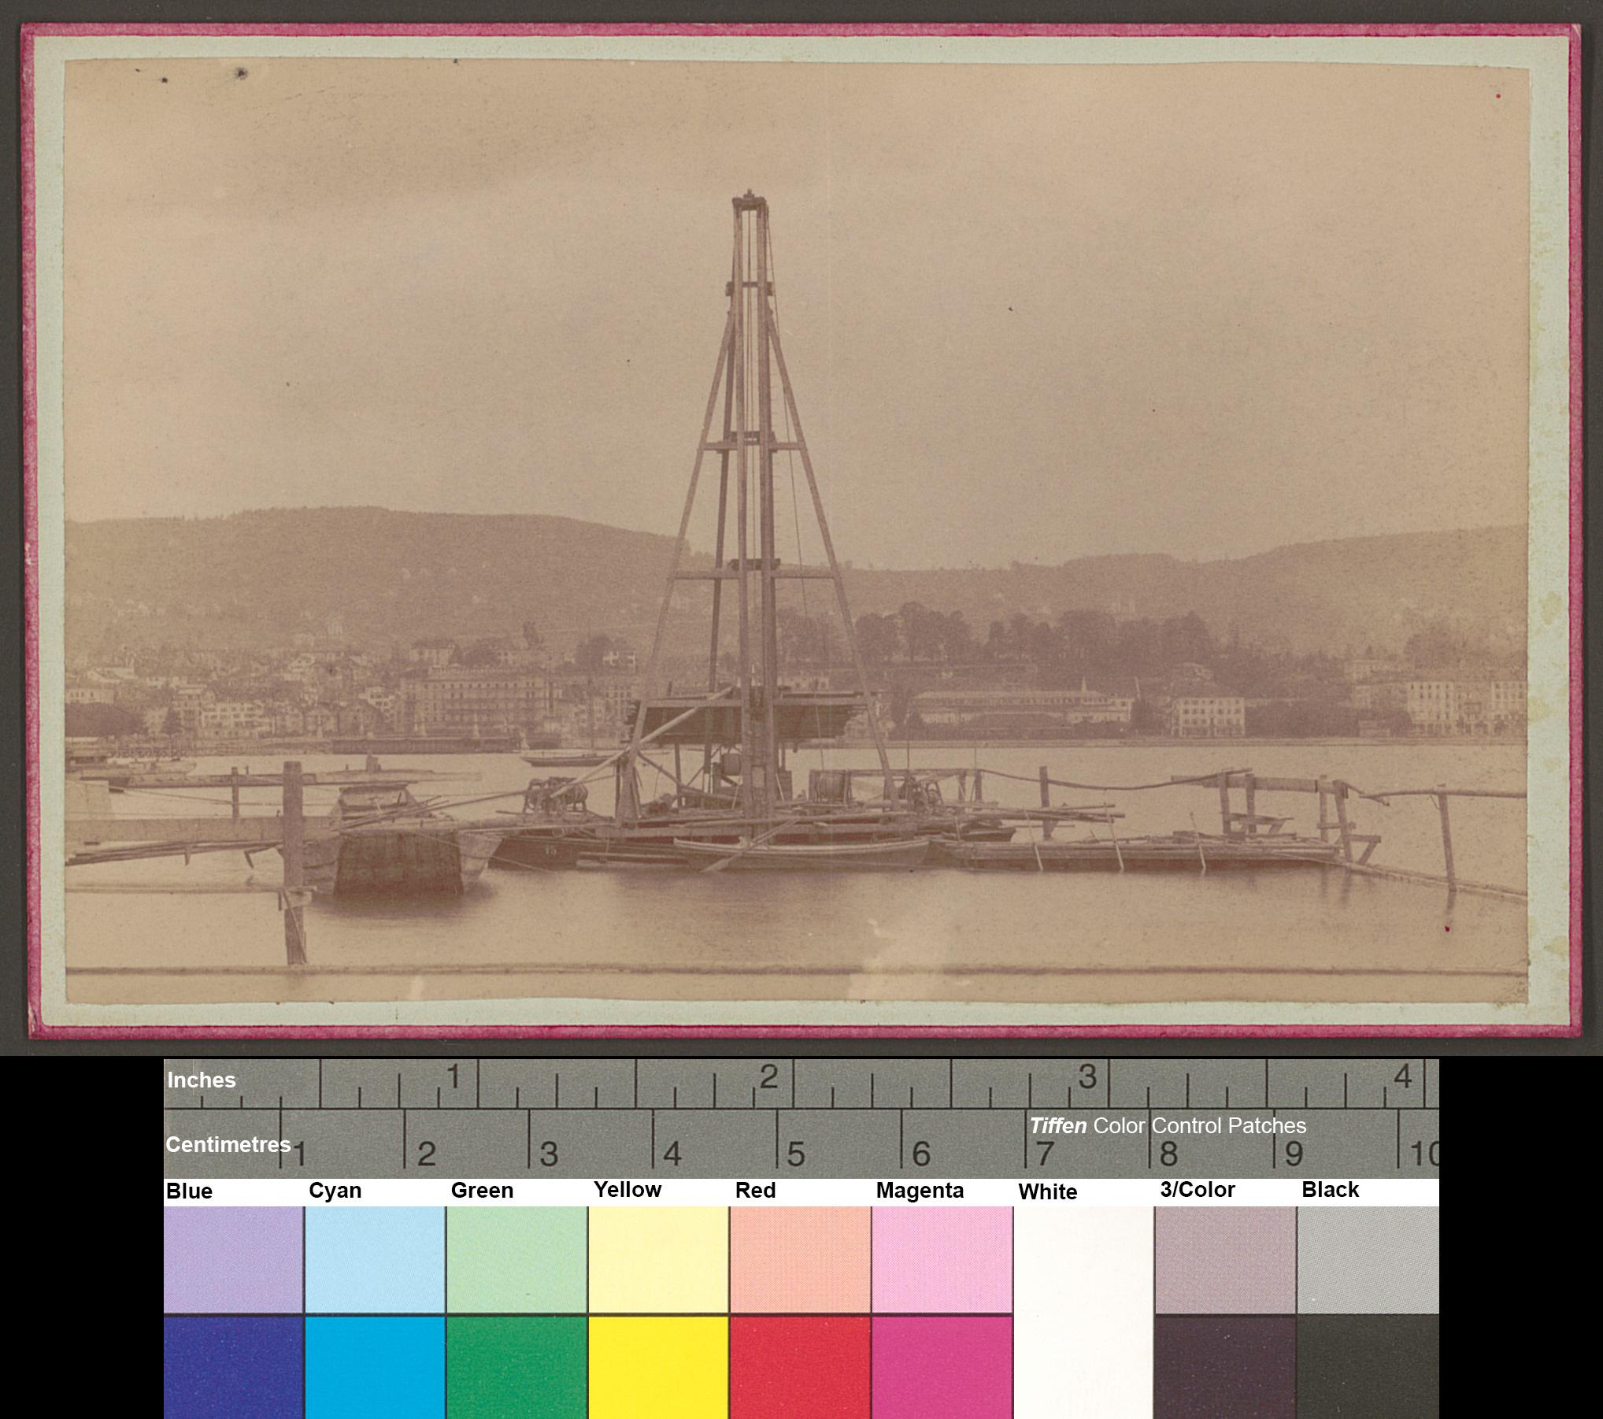Click the 'Red' patch label
This screenshot has height=1419, width=1603.
point(755,1191)
